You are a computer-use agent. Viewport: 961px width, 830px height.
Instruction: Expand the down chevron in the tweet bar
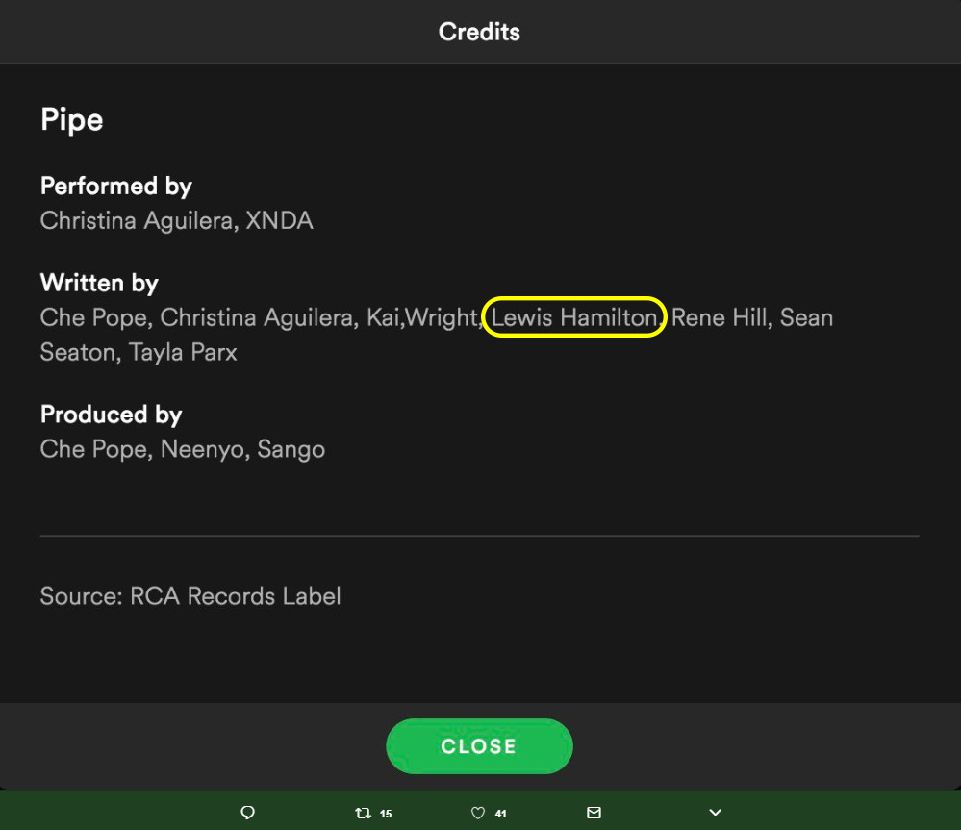714,813
